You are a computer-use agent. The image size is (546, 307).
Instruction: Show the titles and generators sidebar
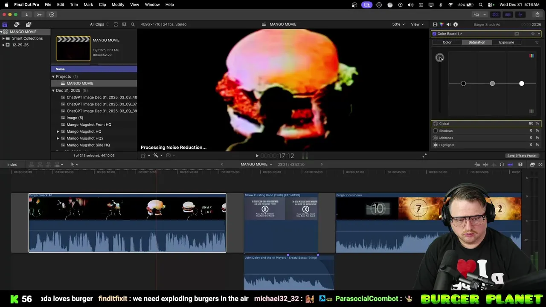pyautogui.click(x=29, y=24)
